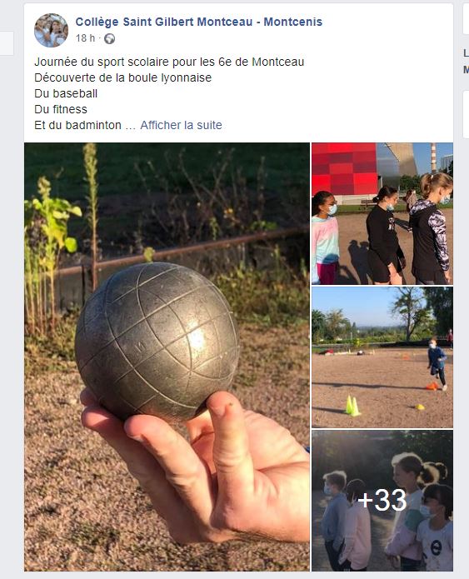The width and height of the screenshot is (469, 579).
Task: Click the globe public-audience icon
Action: coord(109,38)
